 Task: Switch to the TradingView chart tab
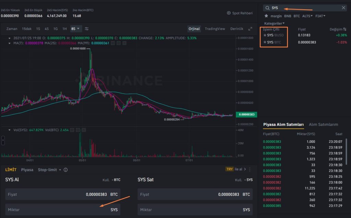215,29
